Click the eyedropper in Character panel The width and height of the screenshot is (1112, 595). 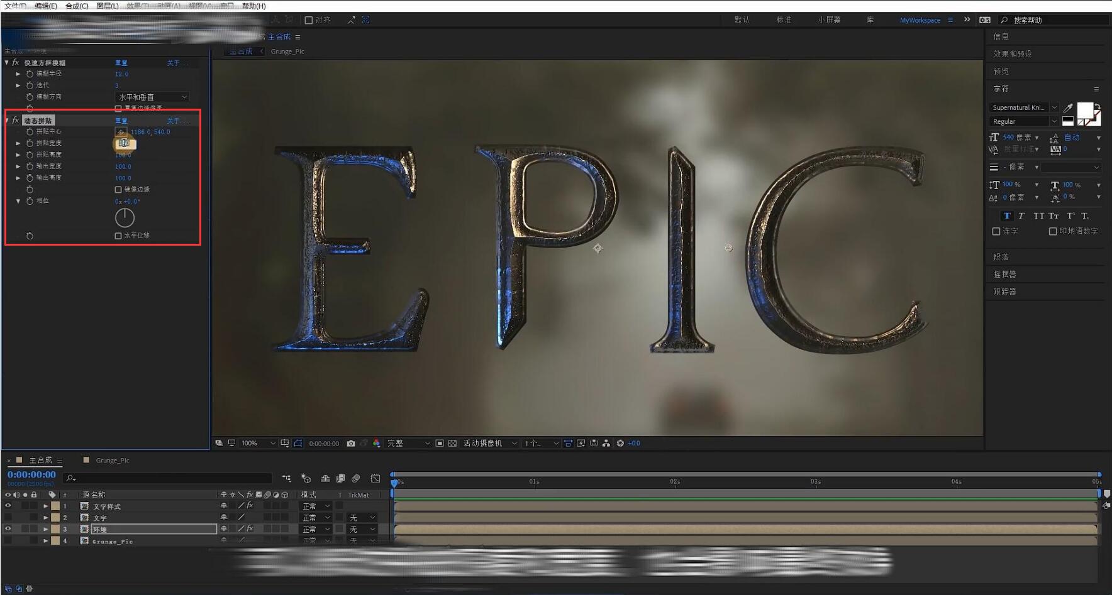point(1068,108)
